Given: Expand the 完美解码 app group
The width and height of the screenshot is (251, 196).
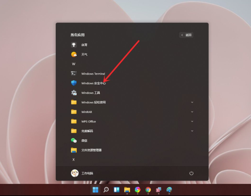Looking at the screenshot, I should point(192,131).
